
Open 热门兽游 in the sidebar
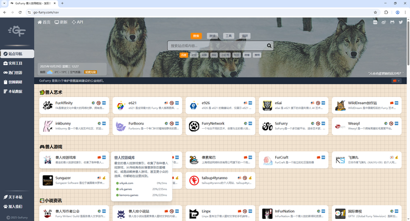[17, 73]
